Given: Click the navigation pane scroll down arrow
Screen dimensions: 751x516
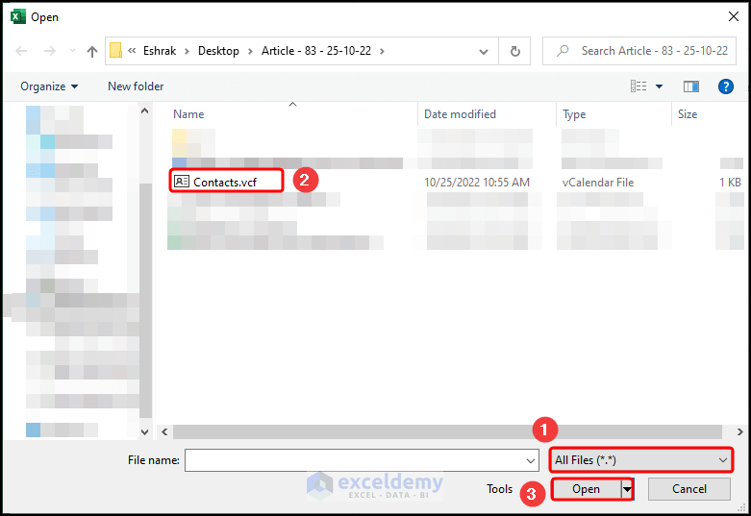Looking at the screenshot, I should click(144, 432).
